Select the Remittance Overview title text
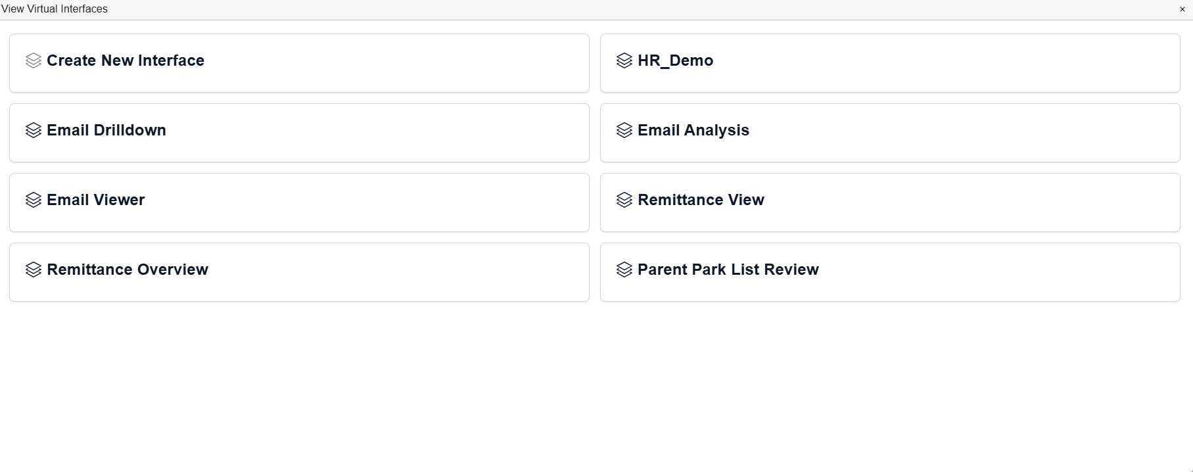This screenshot has width=1193, height=472. point(128,270)
